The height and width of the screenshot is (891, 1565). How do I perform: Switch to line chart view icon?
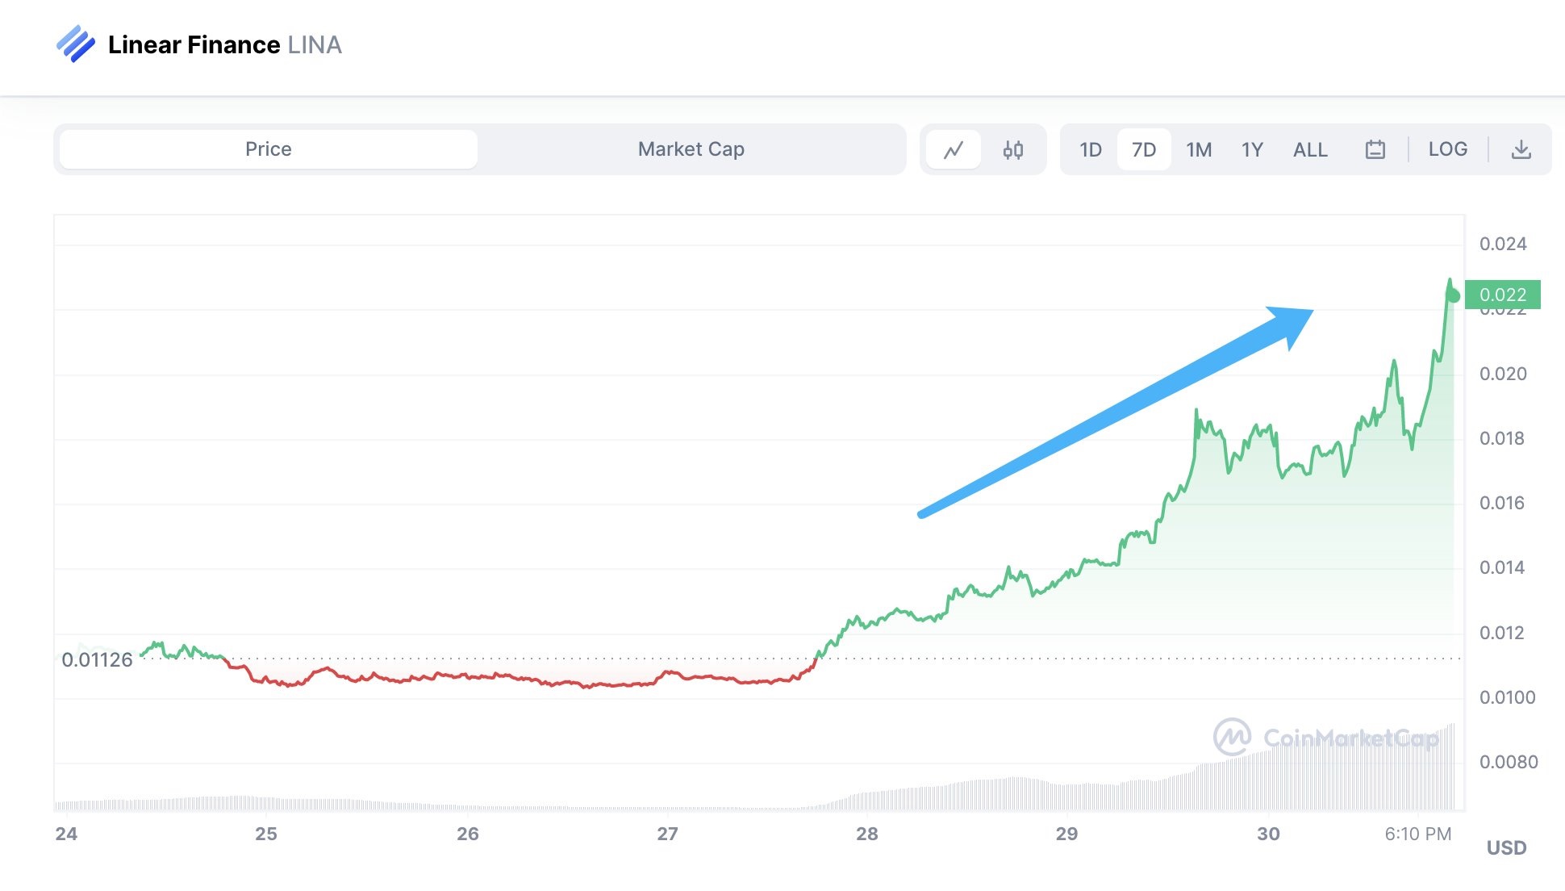[954, 149]
